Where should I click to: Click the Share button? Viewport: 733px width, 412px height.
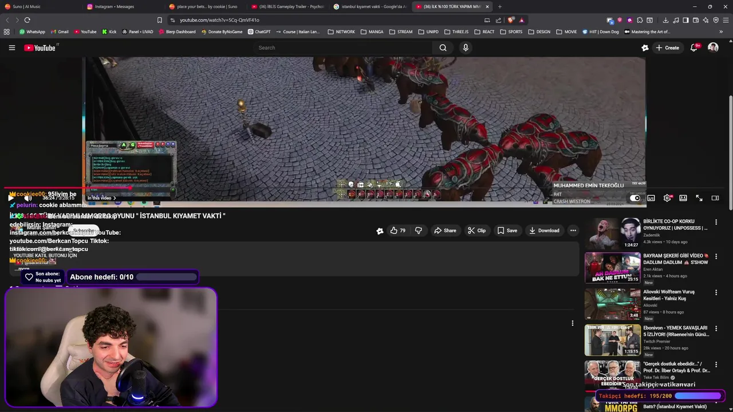tap(445, 231)
